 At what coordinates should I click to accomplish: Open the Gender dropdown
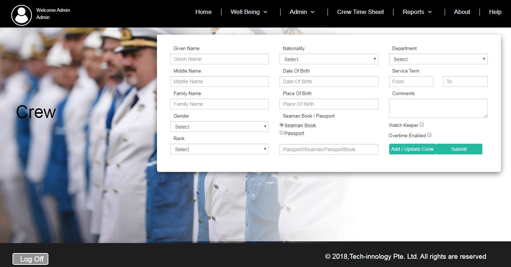click(x=219, y=127)
